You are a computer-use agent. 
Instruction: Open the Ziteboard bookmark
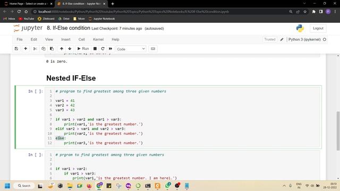(46, 19)
